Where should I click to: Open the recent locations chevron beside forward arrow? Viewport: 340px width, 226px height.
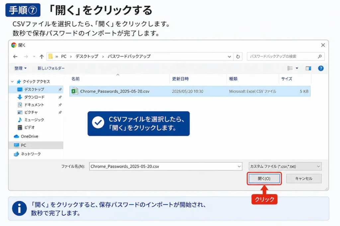point(34,57)
